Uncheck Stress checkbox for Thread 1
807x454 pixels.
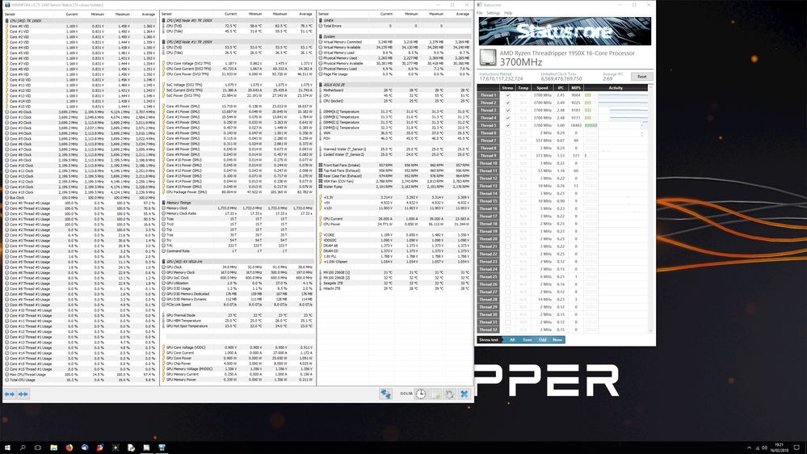507,95
